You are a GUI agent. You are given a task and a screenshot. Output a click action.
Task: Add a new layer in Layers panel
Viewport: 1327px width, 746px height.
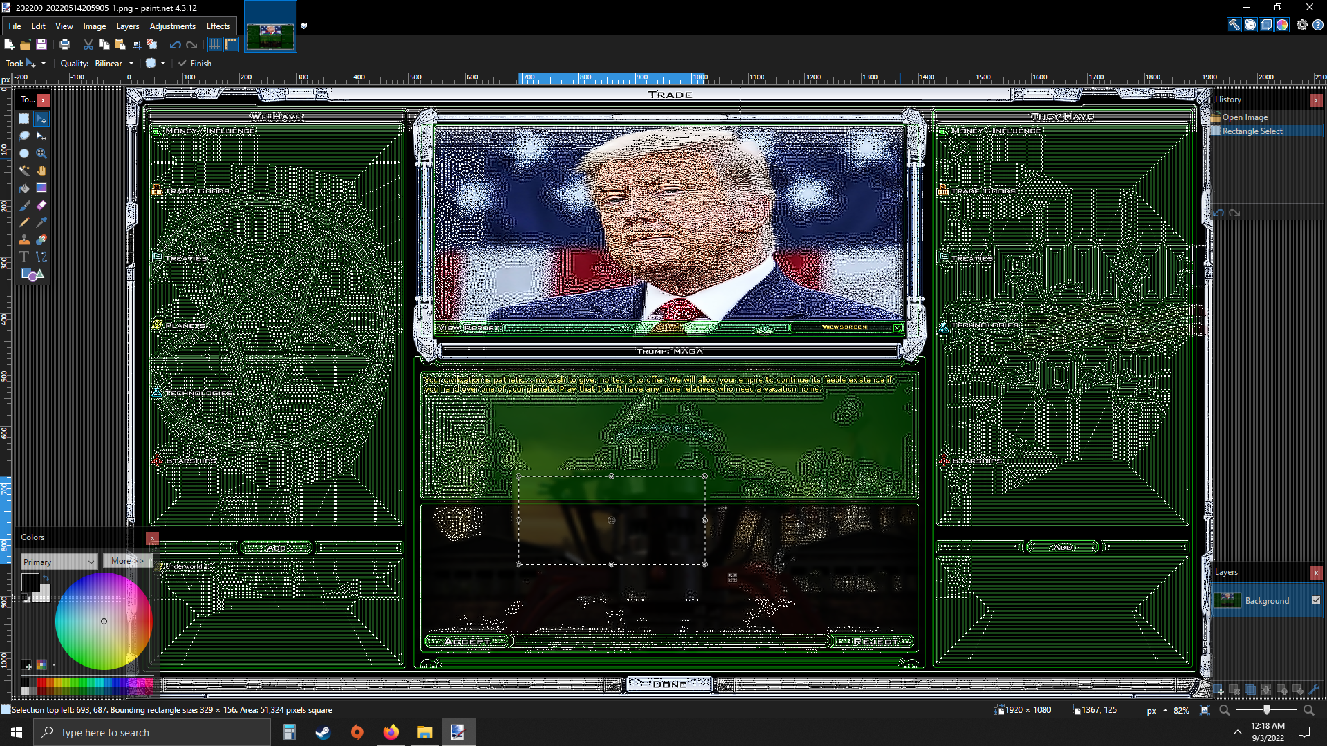point(1219,689)
